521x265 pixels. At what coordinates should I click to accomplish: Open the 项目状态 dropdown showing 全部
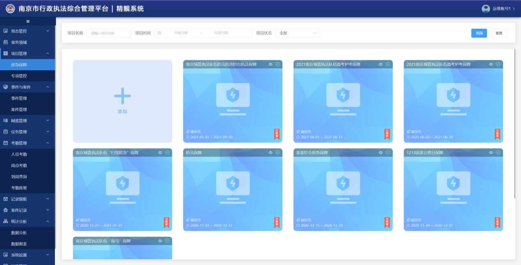[298, 33]
